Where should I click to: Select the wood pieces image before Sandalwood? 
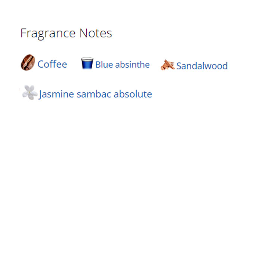point(167,65)
